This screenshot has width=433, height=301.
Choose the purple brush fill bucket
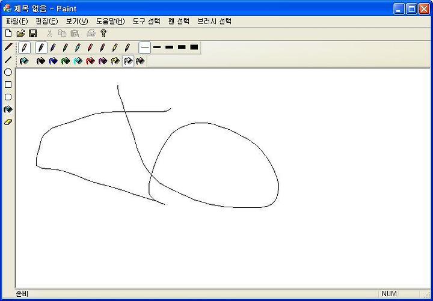click(x=103, y=61)
